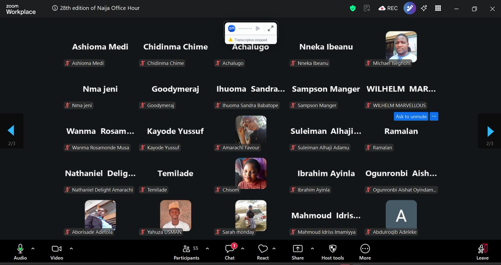Click the cloud REC recording indicator

point(388,8)
